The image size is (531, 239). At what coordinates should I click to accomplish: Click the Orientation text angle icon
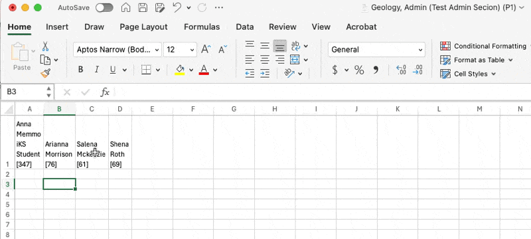point(289,74)
